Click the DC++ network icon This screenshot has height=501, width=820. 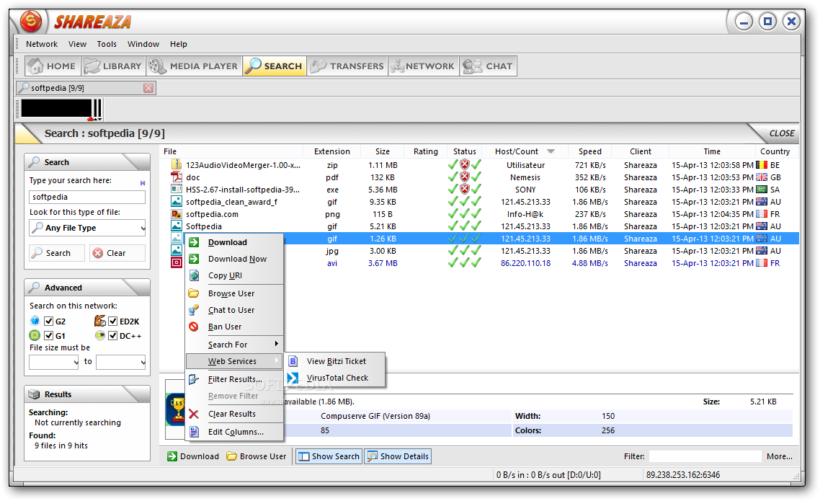pyautogui.click(x=100, y=335)
